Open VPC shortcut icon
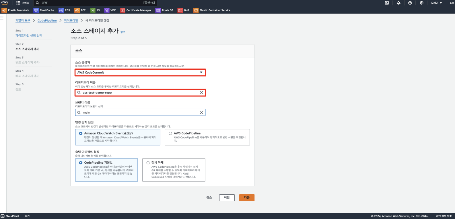The image size is (455, 219). tap(106, 10)
